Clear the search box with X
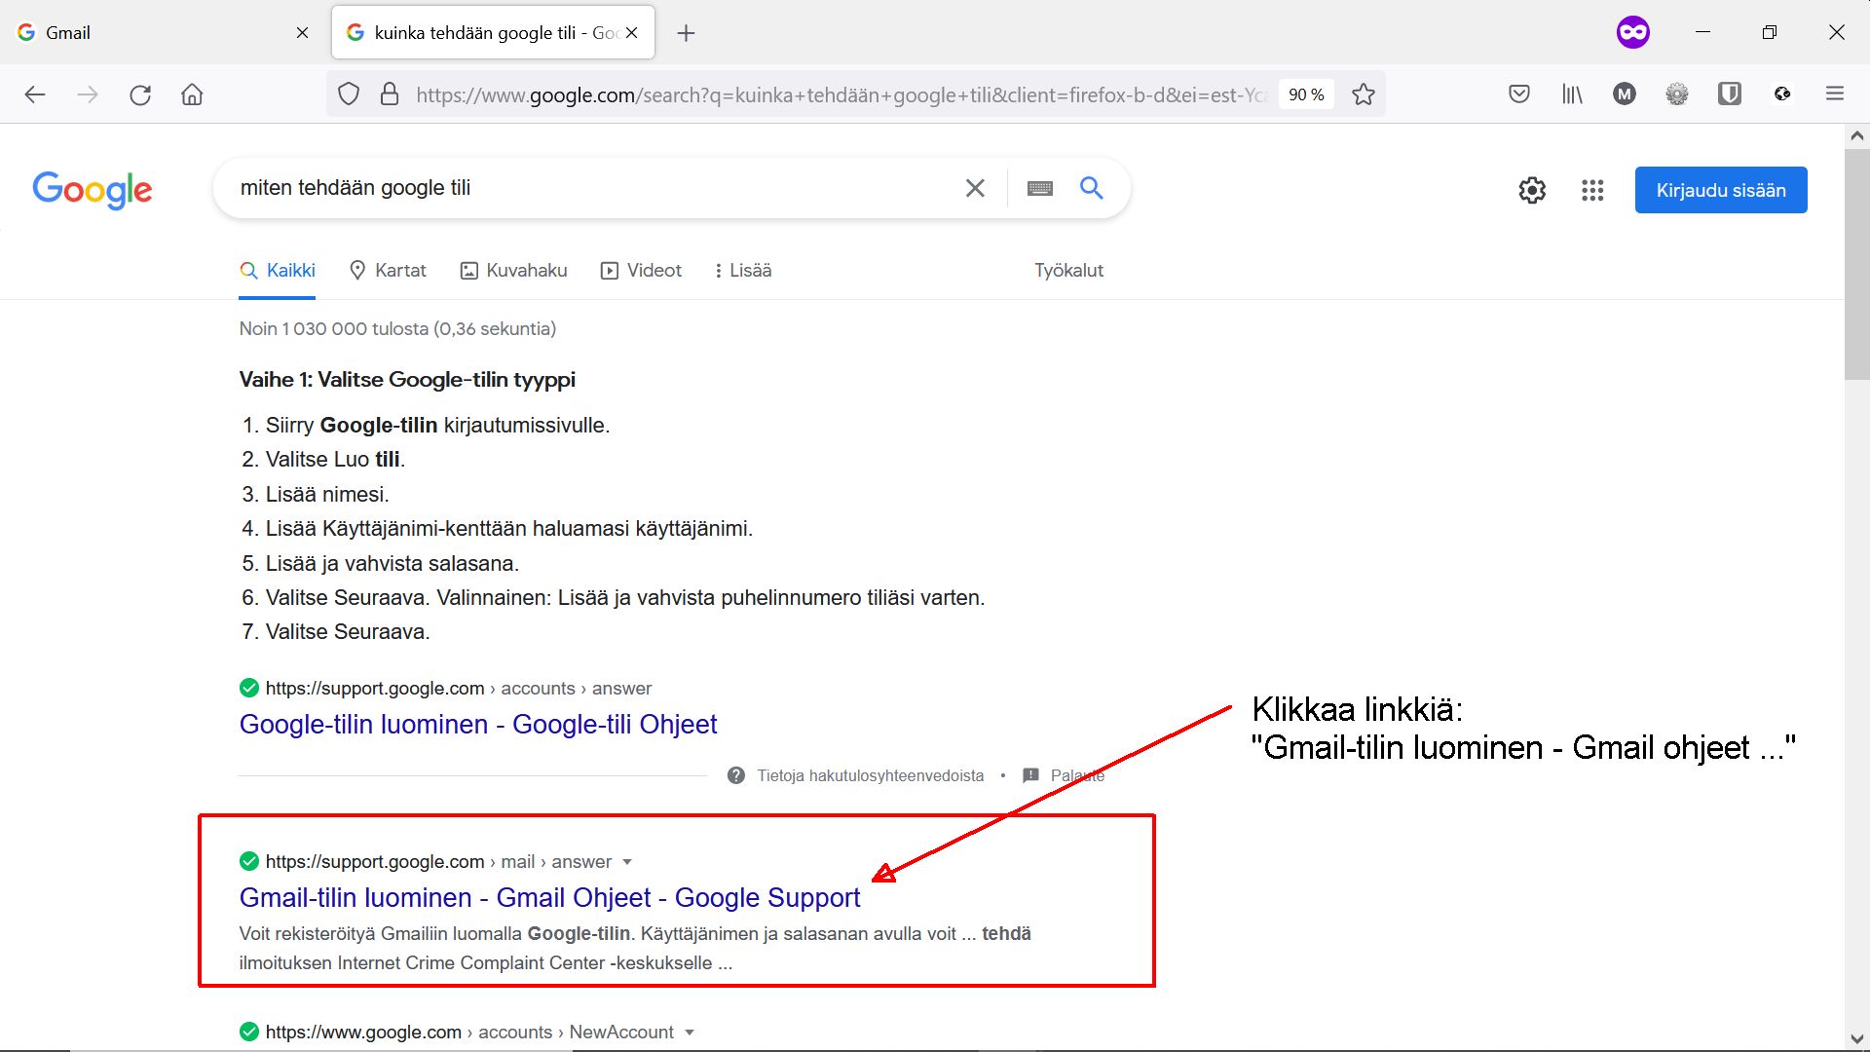Screen dimensions: 1870x1052 (x=975, y=188)
